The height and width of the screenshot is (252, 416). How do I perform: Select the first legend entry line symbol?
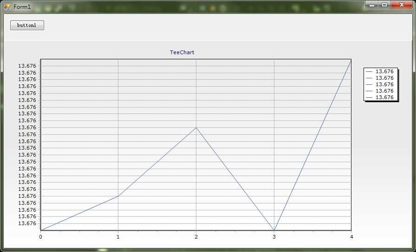369,71
